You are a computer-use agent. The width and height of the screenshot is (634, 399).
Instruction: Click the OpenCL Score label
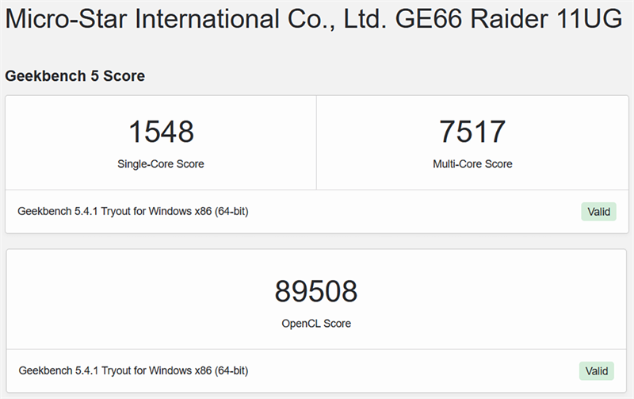[316, 324]
